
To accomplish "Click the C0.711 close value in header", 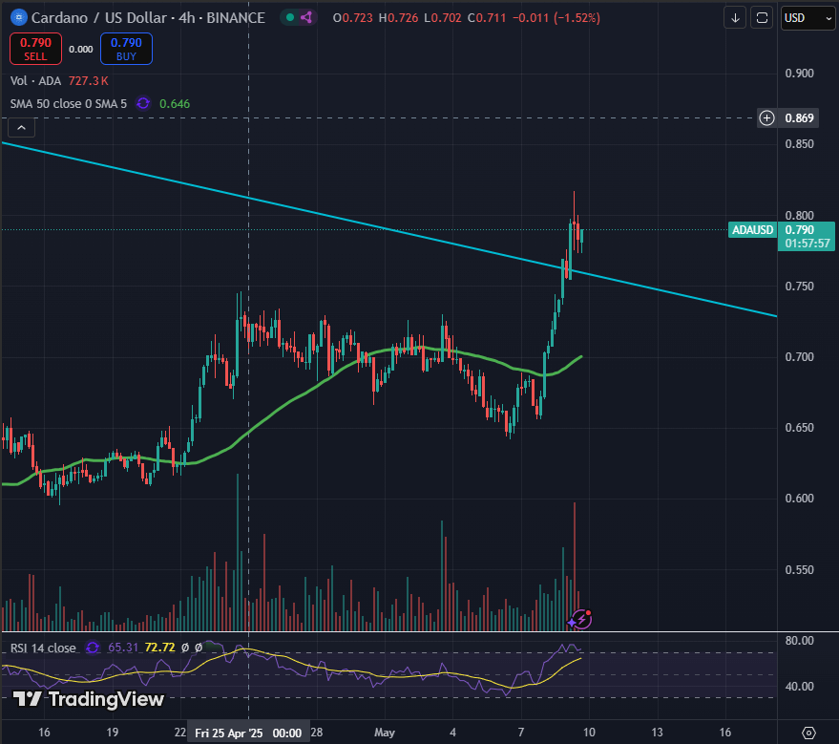I will tap(487, 17).
